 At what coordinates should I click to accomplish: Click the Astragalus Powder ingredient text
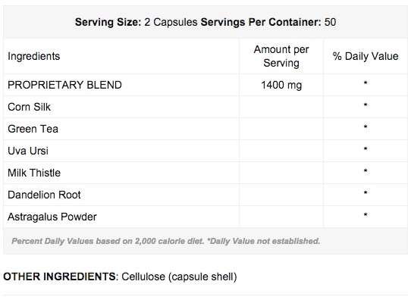pos(52,217)
